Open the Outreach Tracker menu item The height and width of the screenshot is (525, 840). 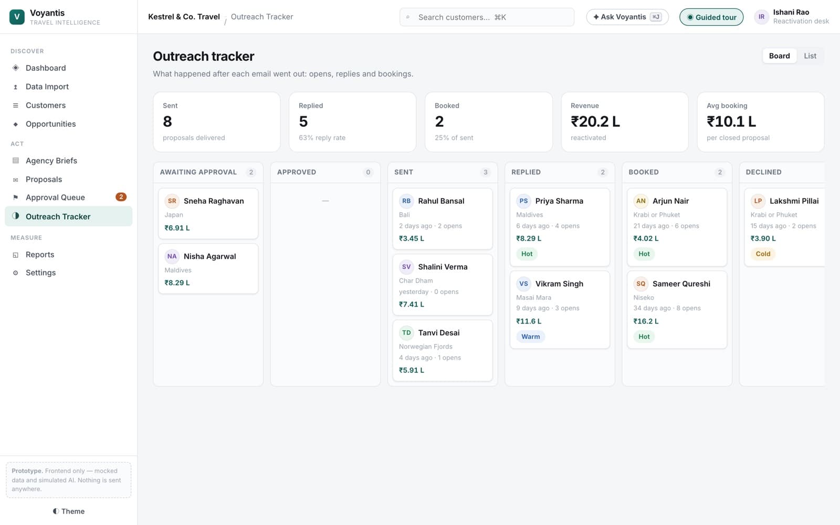(x=69, y=216)
